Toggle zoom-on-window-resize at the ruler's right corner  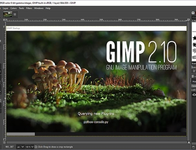pyautogui.click(x=188, y=20)
